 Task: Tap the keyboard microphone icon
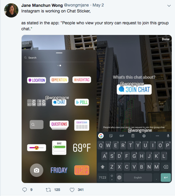(168, 136)
